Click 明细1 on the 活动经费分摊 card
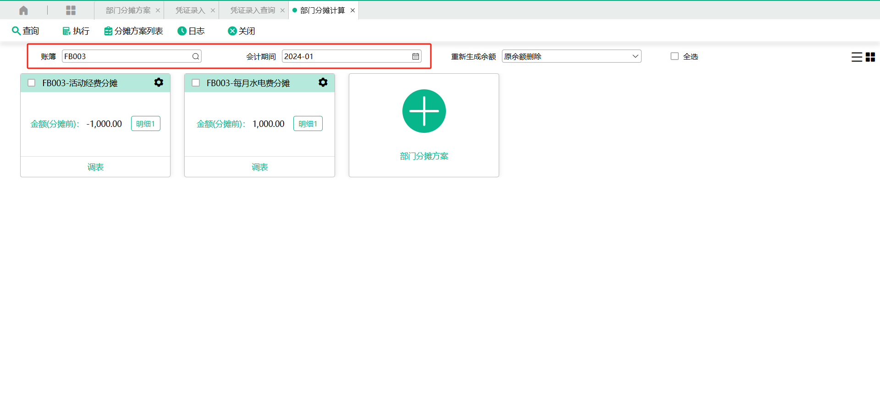 click(x=146, y=124)
